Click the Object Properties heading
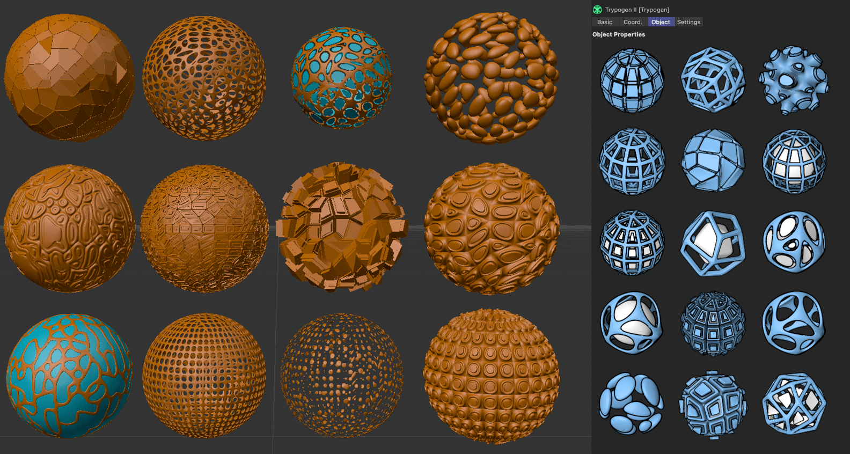 (x=619, y=34)
